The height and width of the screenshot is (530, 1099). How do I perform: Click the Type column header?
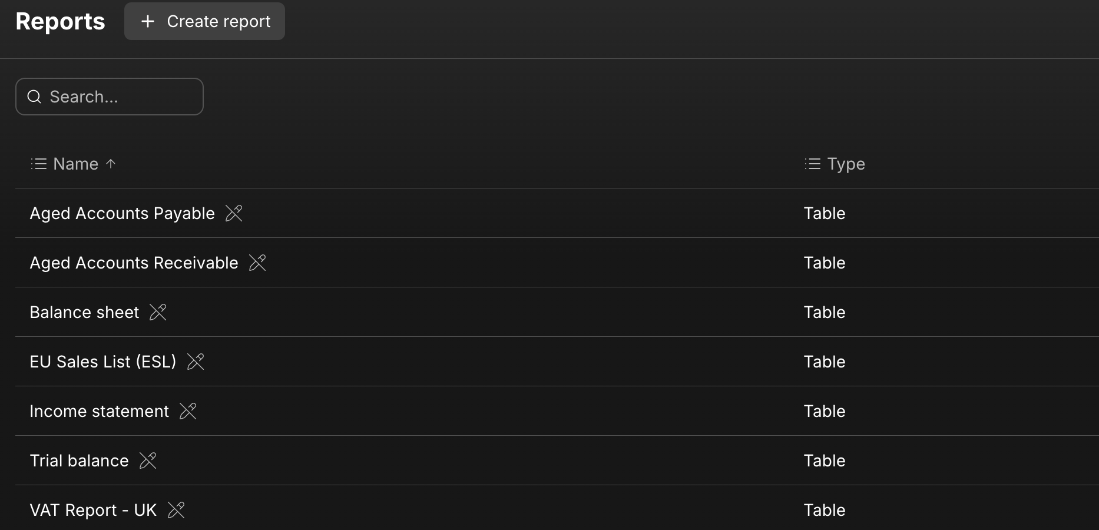[846, 164]
